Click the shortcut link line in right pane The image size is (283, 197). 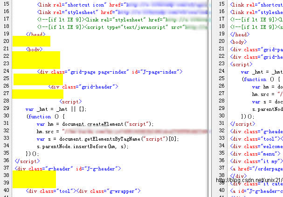pyautogui.click(x=256, y=5)
